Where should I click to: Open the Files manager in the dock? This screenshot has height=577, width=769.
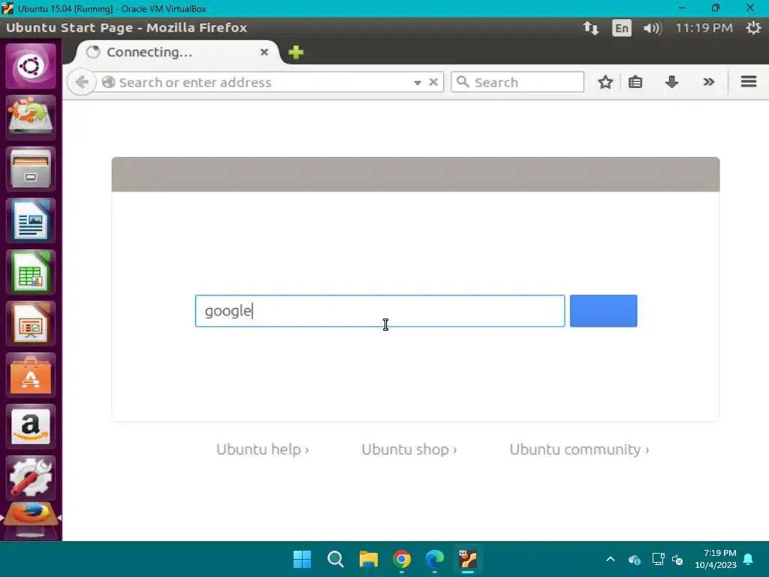tap(30, 169)
